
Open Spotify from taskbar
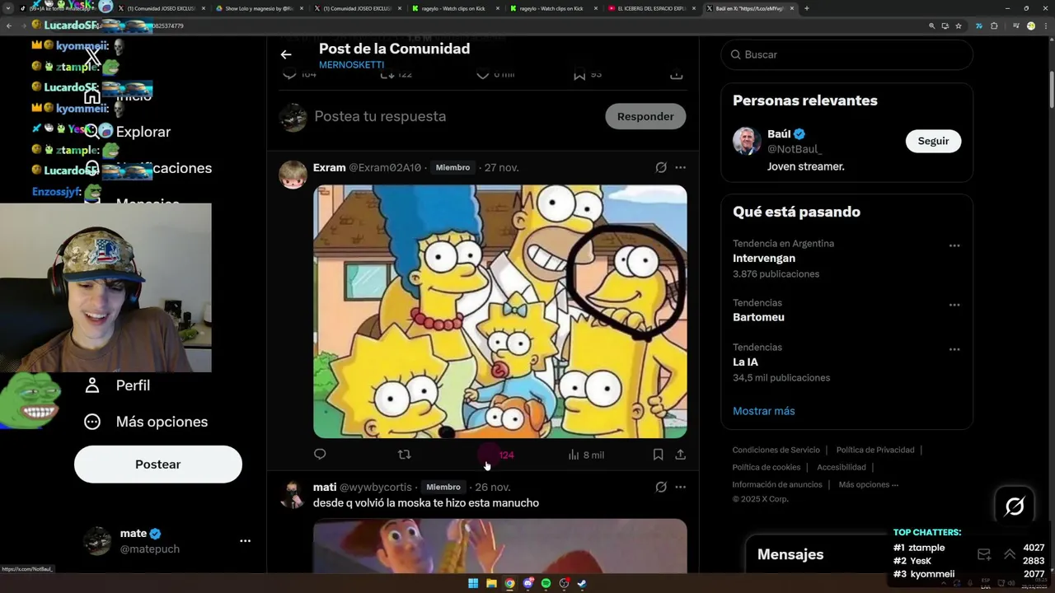pos(546,584)
